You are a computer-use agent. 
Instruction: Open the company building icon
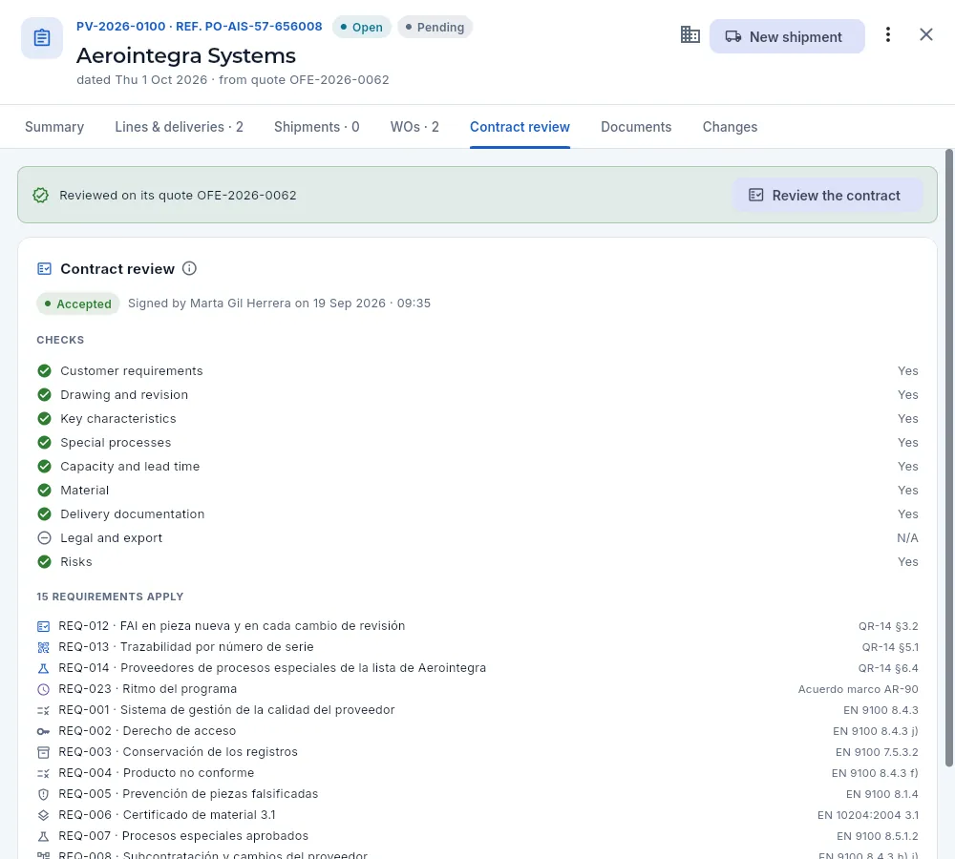click(x=690, y=34)
